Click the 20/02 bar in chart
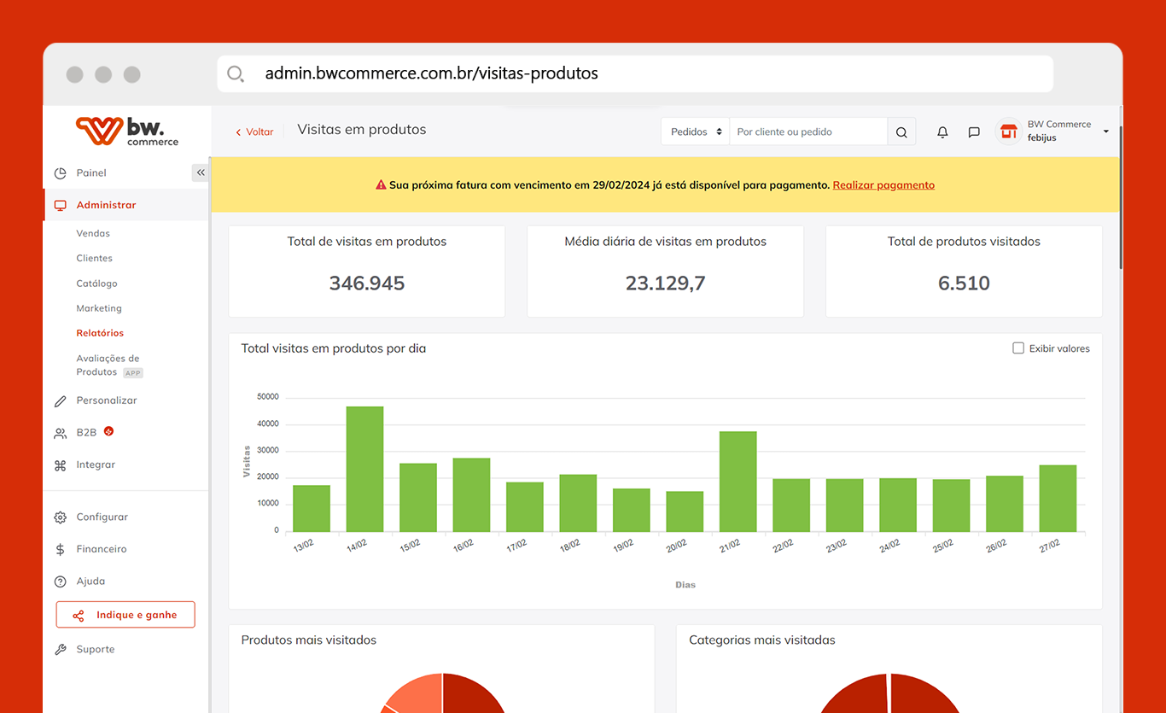Screen dimensions: 1166x713 [685, 511]
